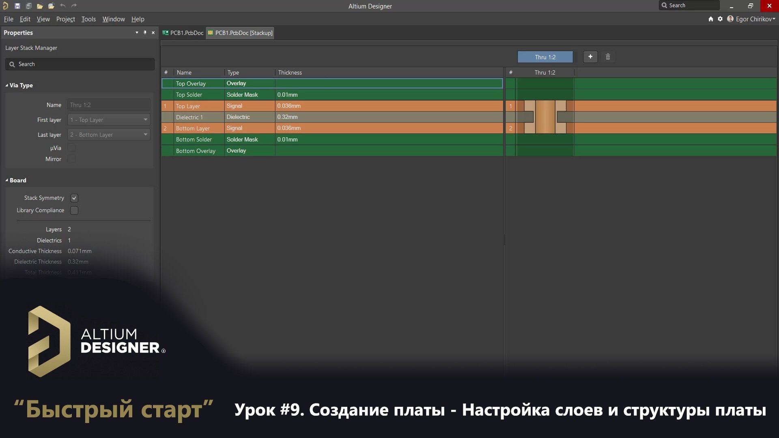Viewport: 779px width, 438px height.
Task: Click the Search field in Properties panel
Action: pos(80,64)
